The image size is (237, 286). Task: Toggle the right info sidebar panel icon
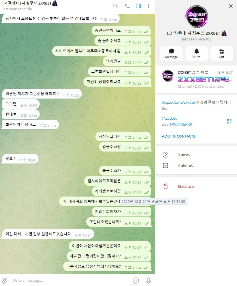(x=138, y=6)
